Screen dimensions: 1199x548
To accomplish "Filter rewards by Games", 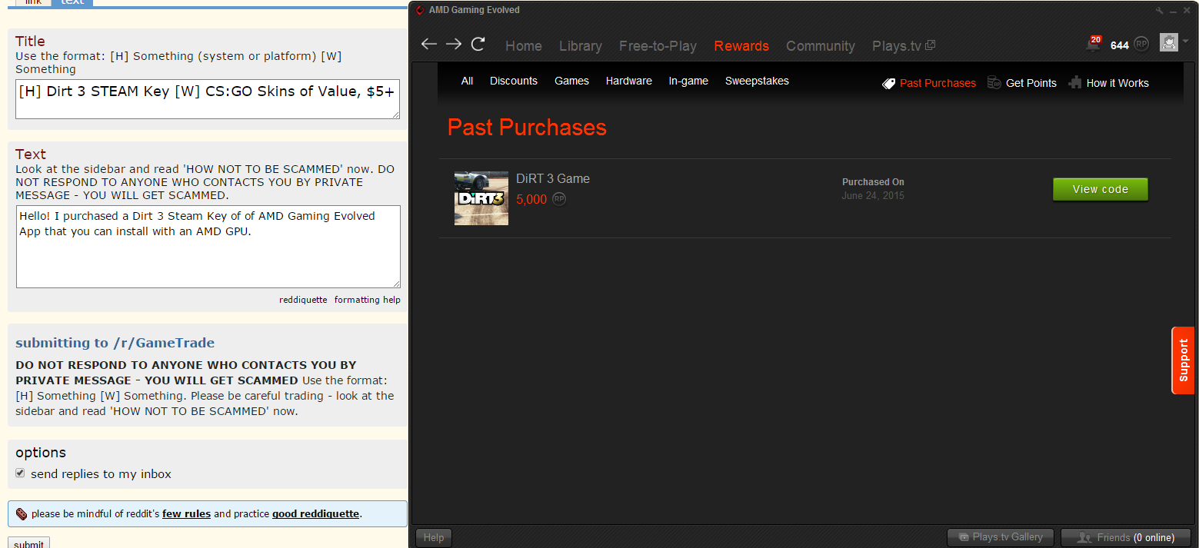I will pyautogui.click(x=571, y=81).
